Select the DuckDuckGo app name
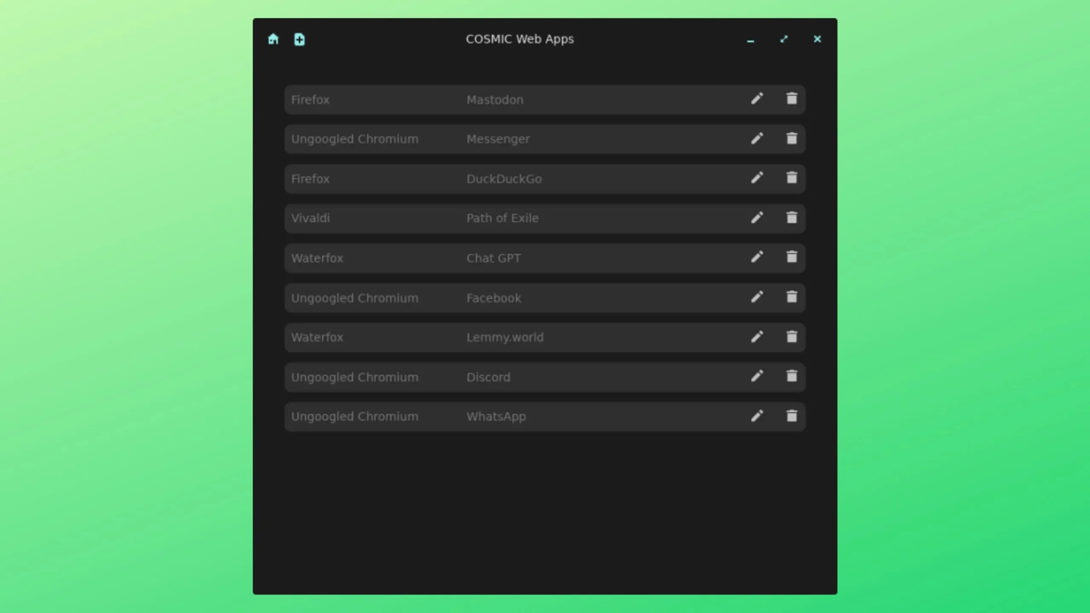Screen dimensions: 1090x613 click(504, 179)
